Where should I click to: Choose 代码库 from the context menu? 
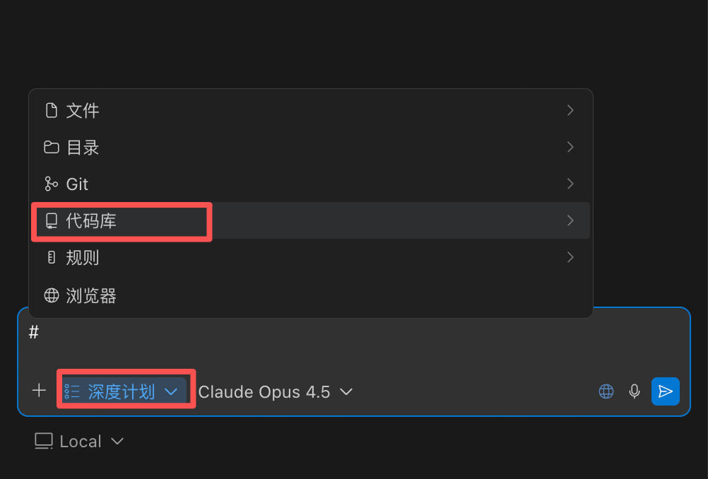point(92,221)
